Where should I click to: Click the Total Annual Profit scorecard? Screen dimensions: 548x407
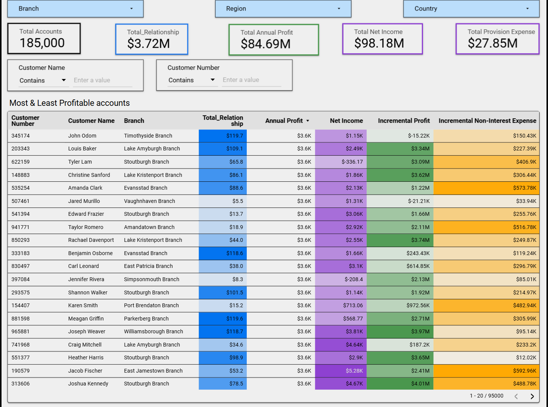(274, 40)
